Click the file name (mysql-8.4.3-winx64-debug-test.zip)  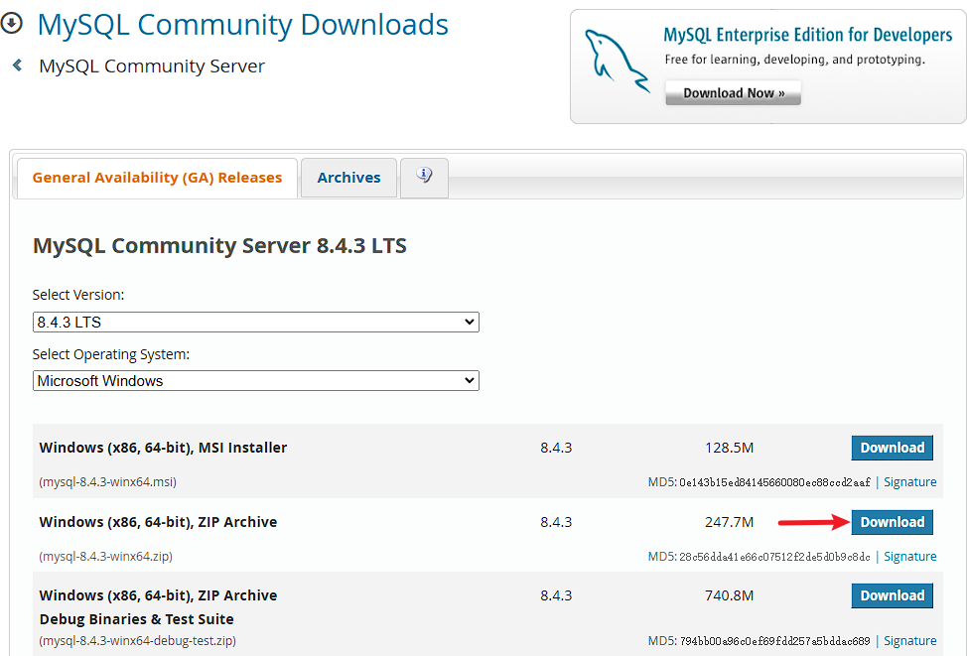138,641
